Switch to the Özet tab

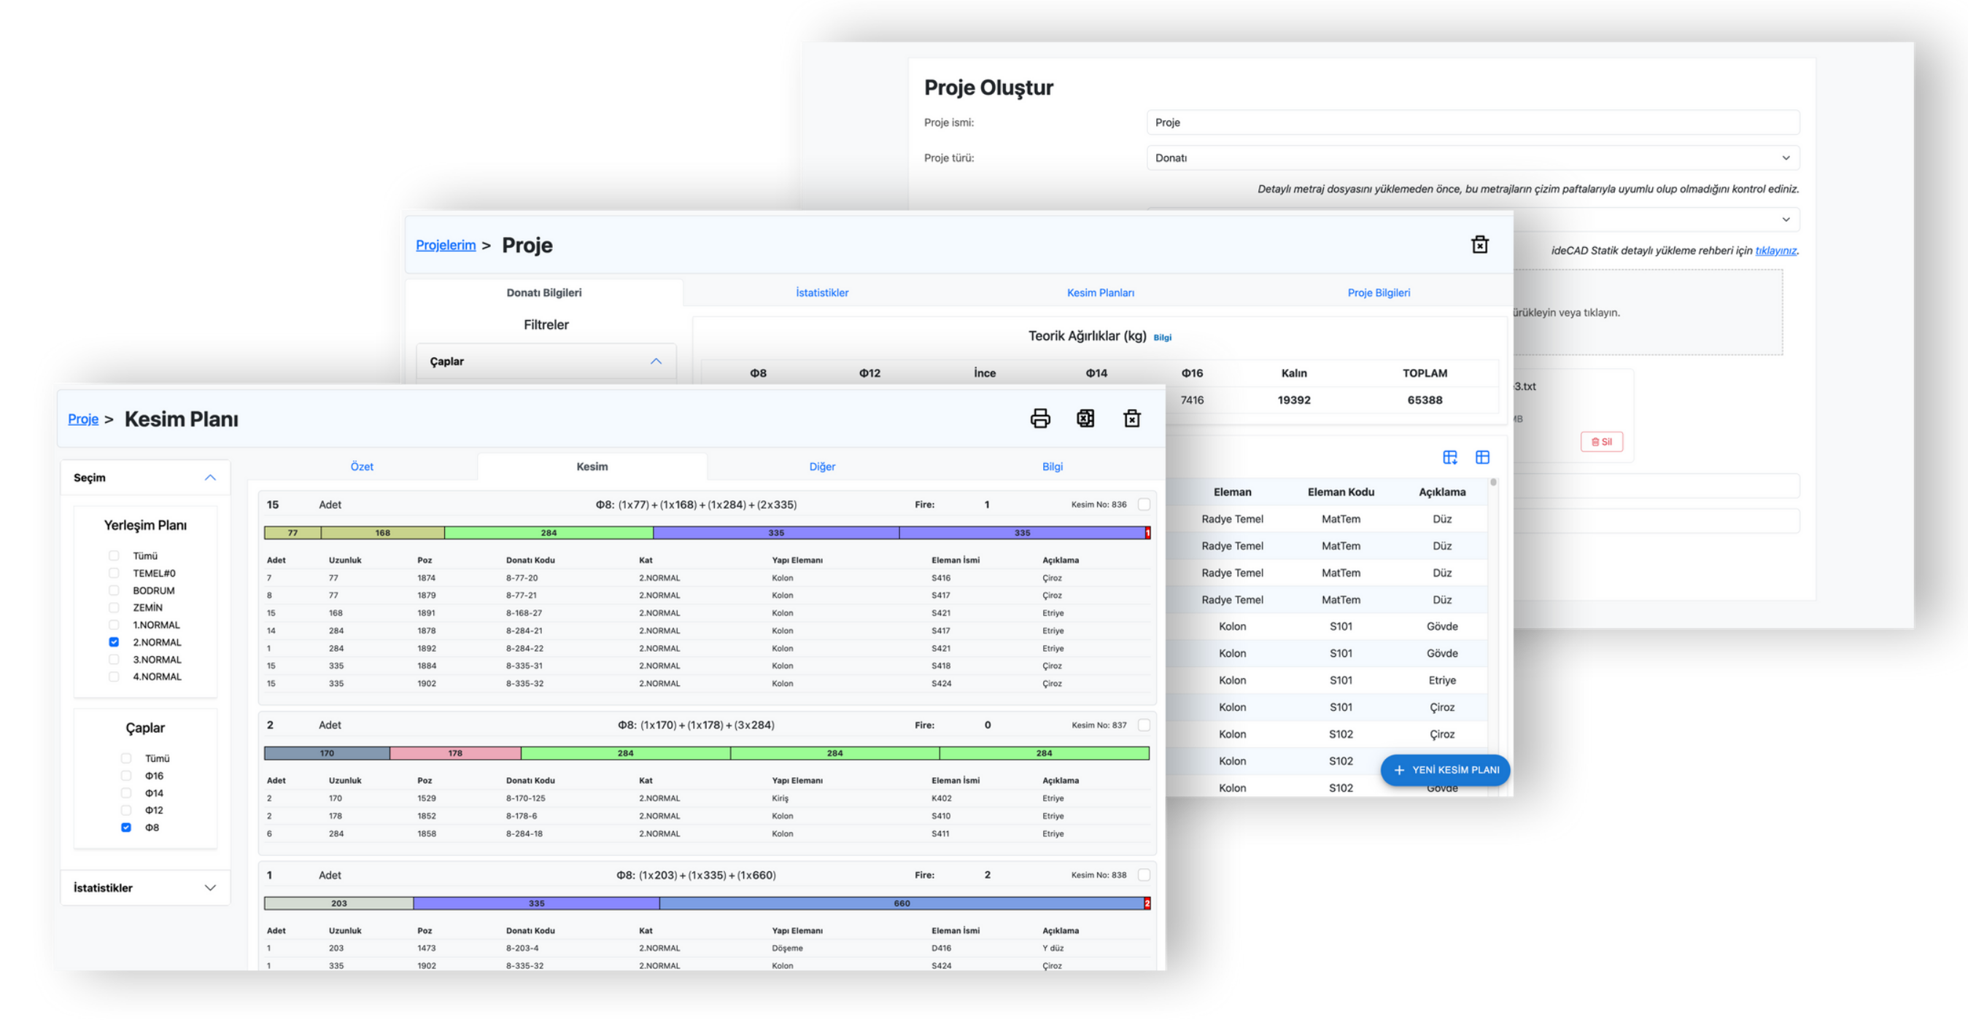(x=361, y=467)
